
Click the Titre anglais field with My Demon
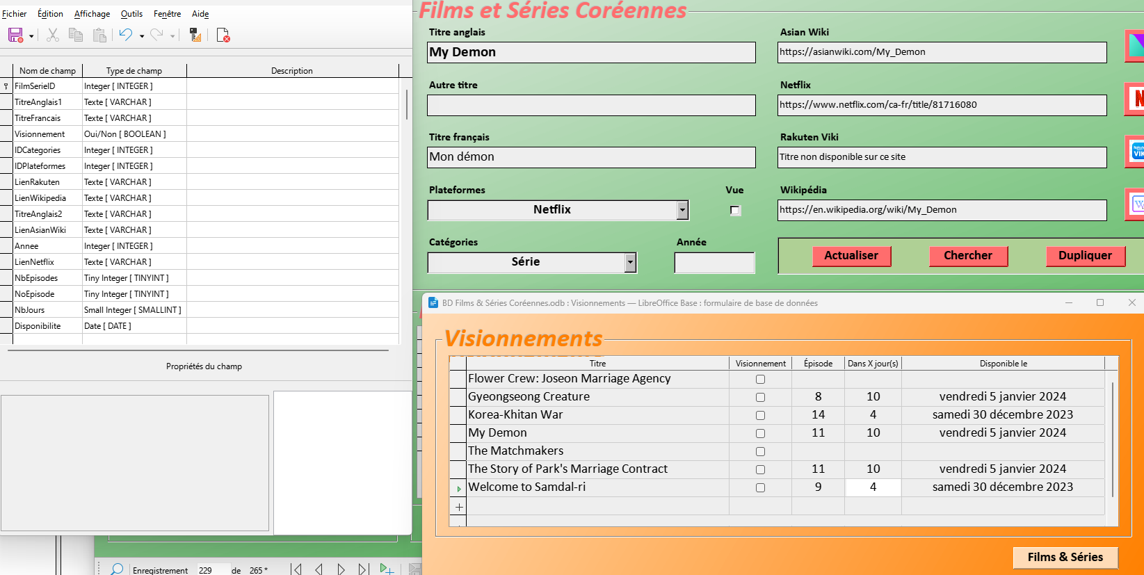(x=592, y=52)
